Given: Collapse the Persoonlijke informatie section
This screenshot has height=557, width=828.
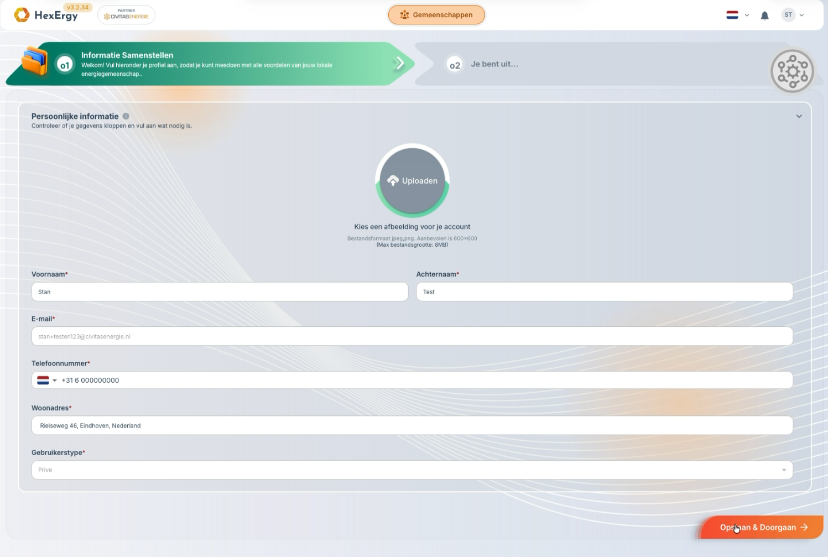Looking at the screenshot, I should coord(799,116).
